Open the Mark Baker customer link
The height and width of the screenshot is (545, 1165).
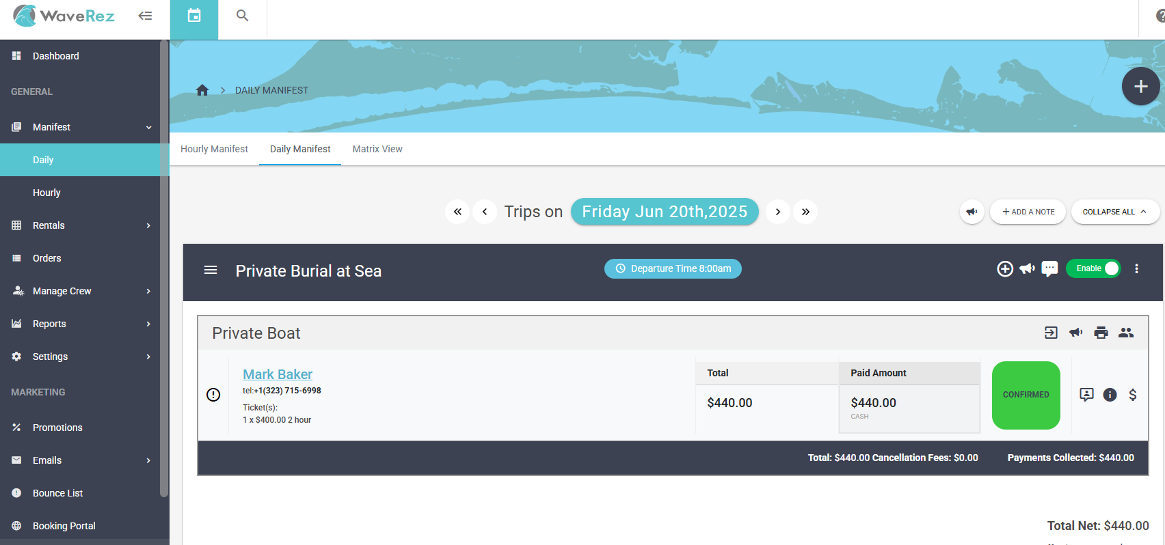click(x=278, y=374)
